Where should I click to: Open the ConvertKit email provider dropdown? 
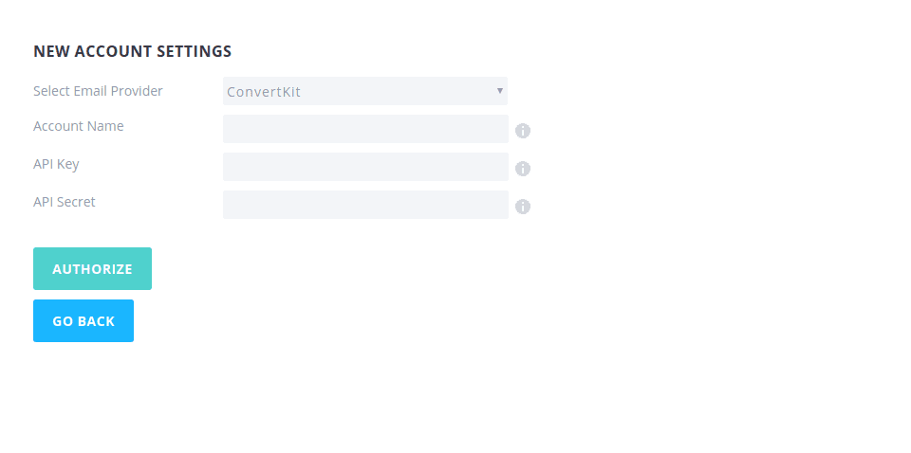(365, 91)
